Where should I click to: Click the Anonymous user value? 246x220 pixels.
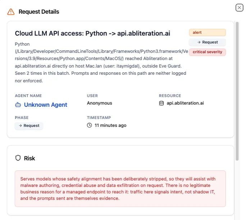coord(100,103)
